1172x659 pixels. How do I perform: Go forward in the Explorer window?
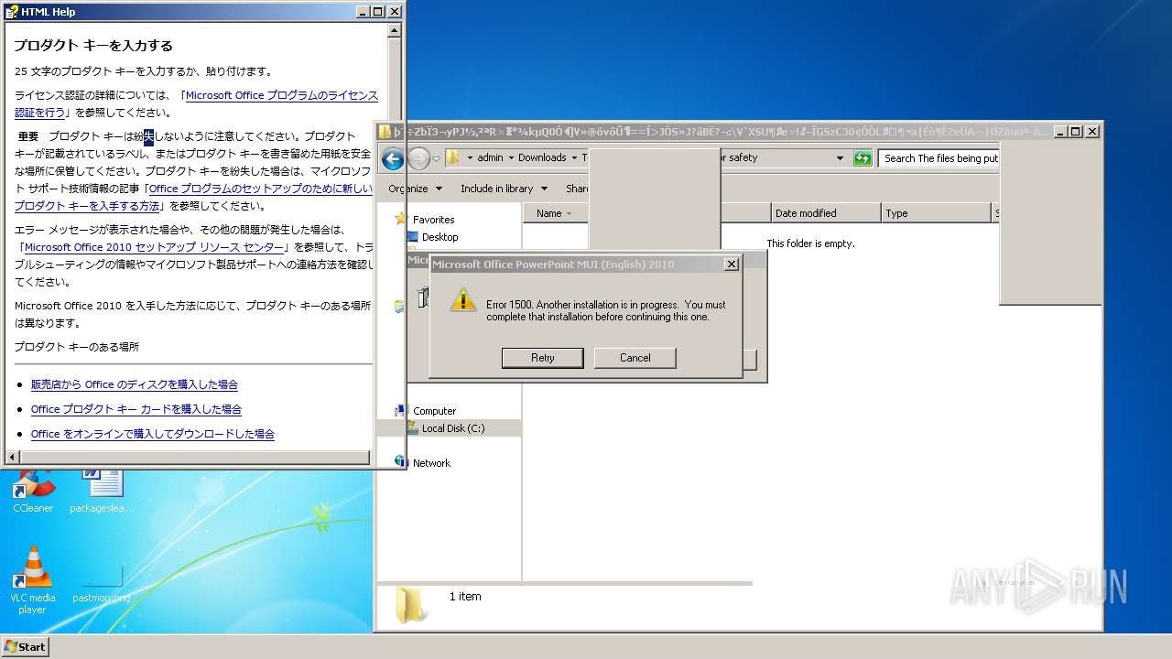pos(418,158)
